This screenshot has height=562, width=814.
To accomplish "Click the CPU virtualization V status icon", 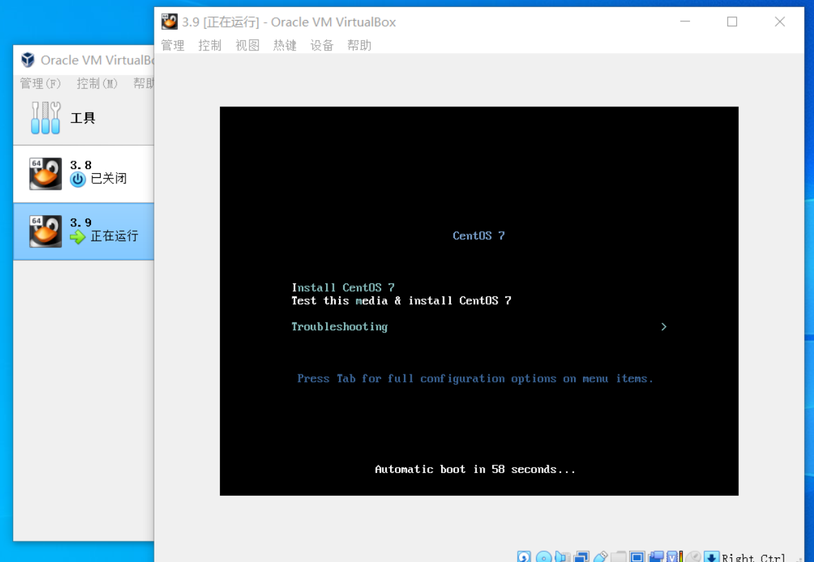I will (674, 556).
